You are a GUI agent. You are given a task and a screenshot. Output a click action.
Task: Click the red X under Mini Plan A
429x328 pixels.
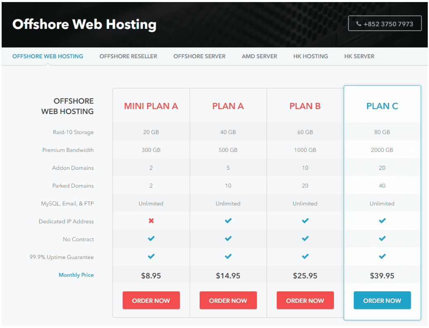coord(151,221)
